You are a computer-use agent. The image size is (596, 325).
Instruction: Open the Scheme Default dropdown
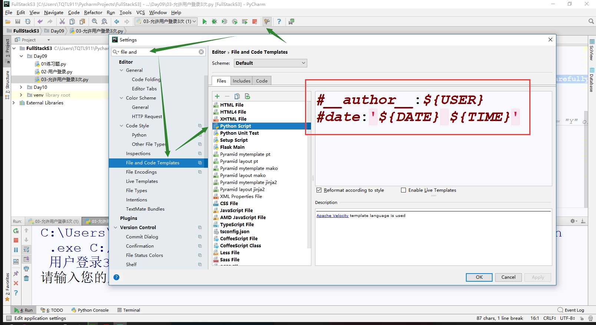[271, 63]
